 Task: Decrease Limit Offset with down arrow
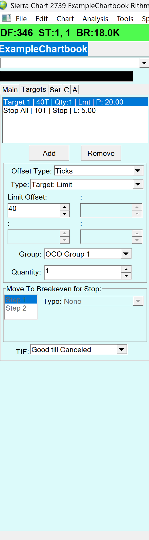click(x=64, y=214)
